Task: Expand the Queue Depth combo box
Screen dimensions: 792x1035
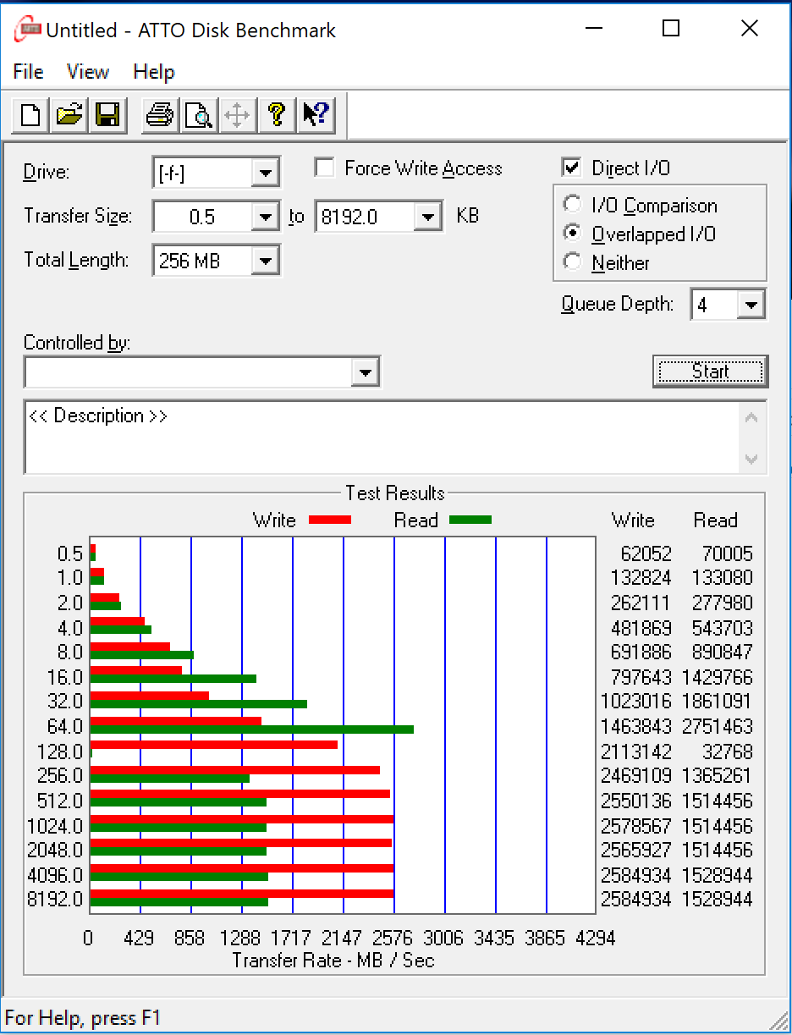Action: click(x=751, y=306)
